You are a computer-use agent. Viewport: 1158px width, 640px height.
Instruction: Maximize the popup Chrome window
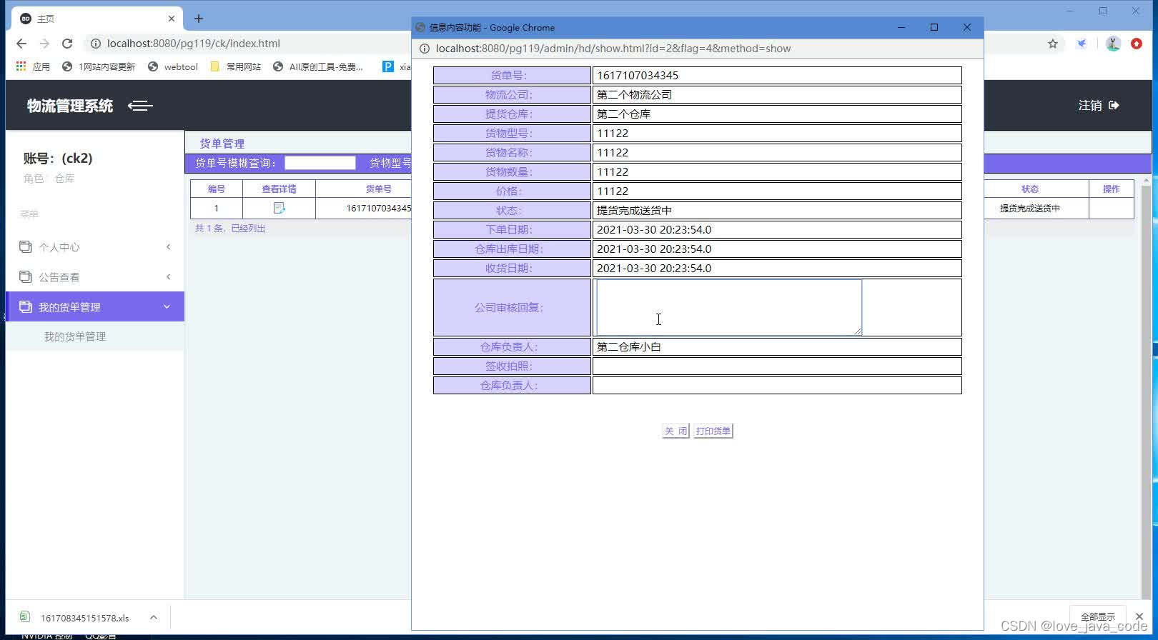tap(934, 27)
